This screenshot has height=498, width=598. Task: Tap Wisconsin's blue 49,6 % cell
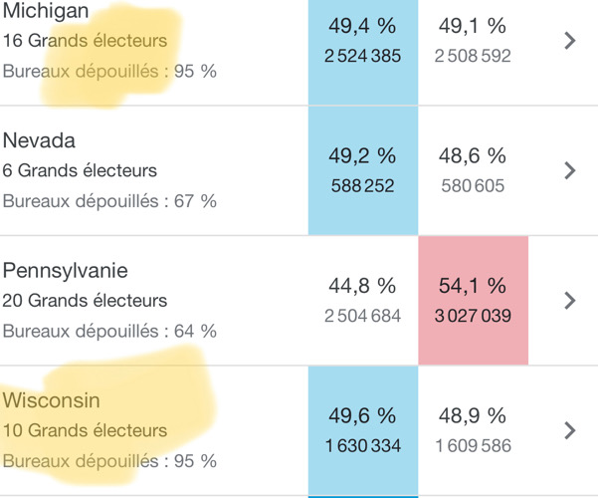[363, 430]
